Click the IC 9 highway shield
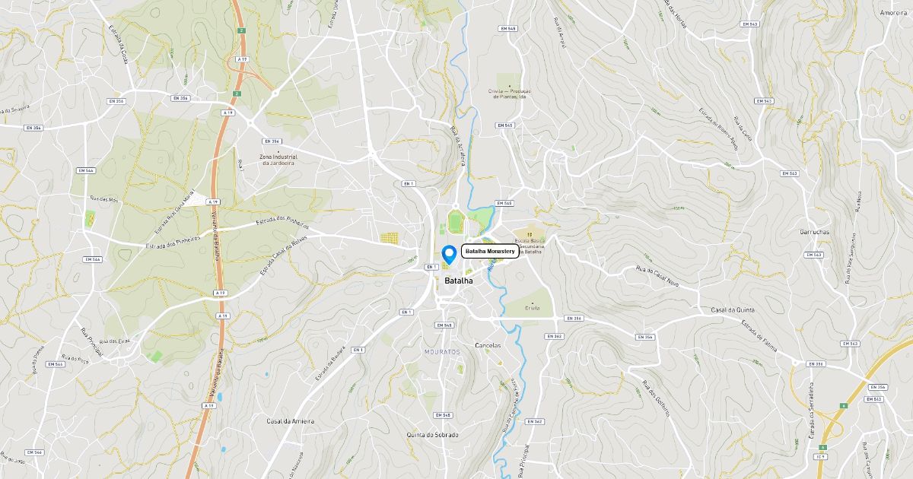Image resolution: width=913 pixels, height=479 pixels. [820, 456]
